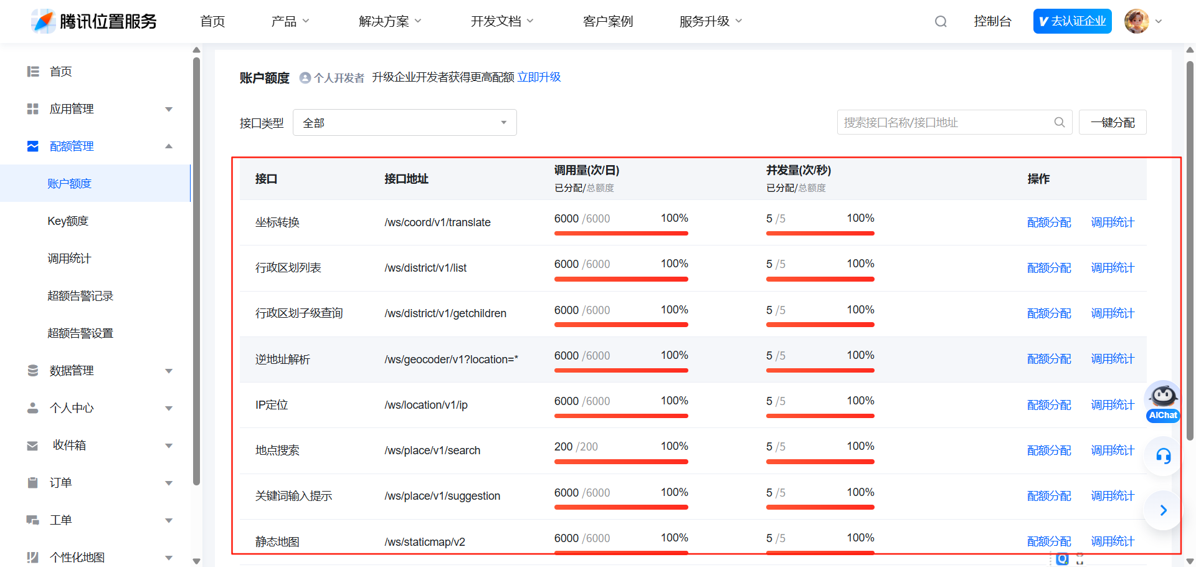Screen dimensions: 1196x567
Task: Click the 调用量 progress bar for IP定位
Action: (621, 416)
